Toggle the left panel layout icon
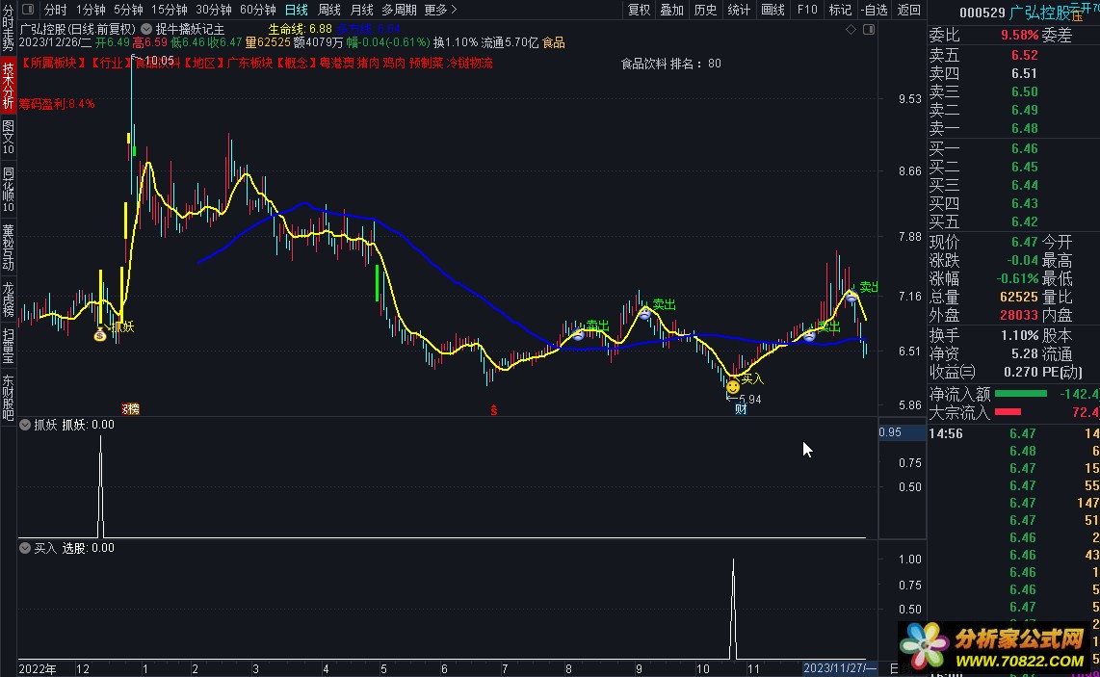This screenshot has height=677, width=1100. click(x=28, y=9)
